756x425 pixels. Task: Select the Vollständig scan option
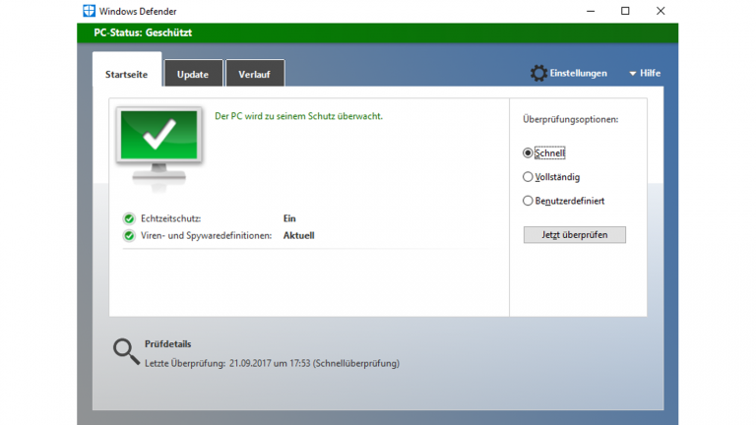point(528,177)
